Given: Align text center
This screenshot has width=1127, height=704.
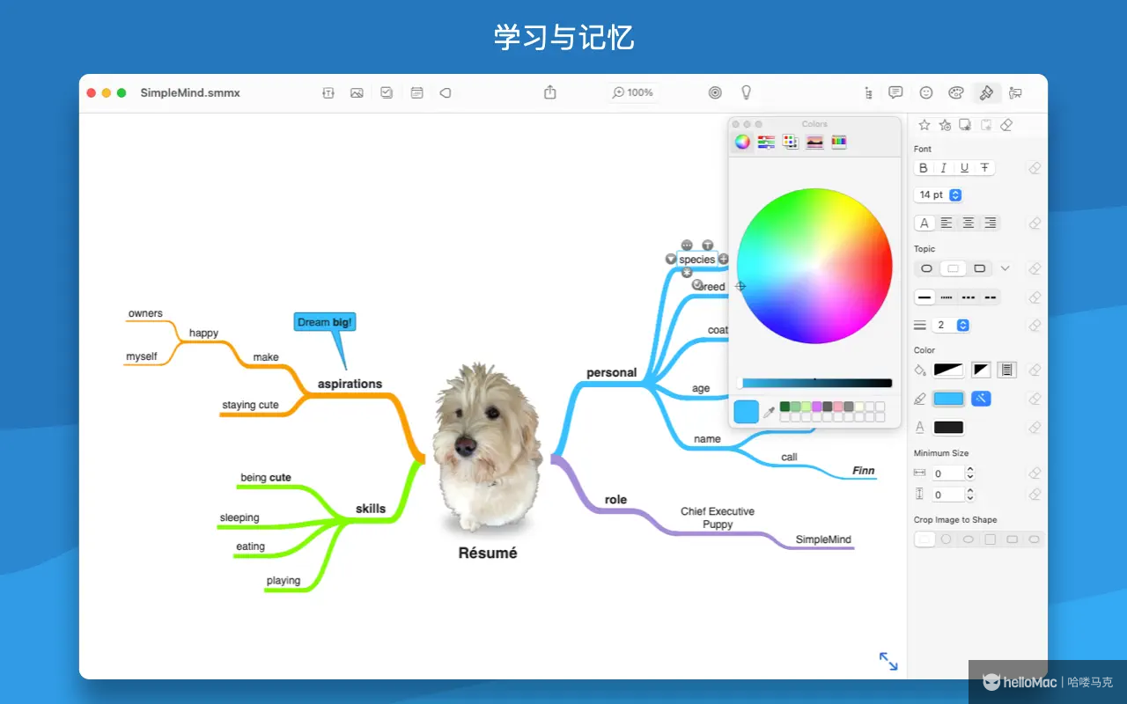Looking at the screenshot, I should pyautogui.click(x=968, y=224).
